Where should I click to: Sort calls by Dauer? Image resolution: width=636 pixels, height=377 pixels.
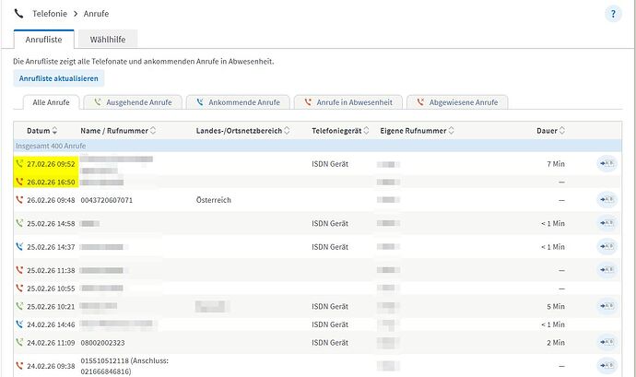551,131
